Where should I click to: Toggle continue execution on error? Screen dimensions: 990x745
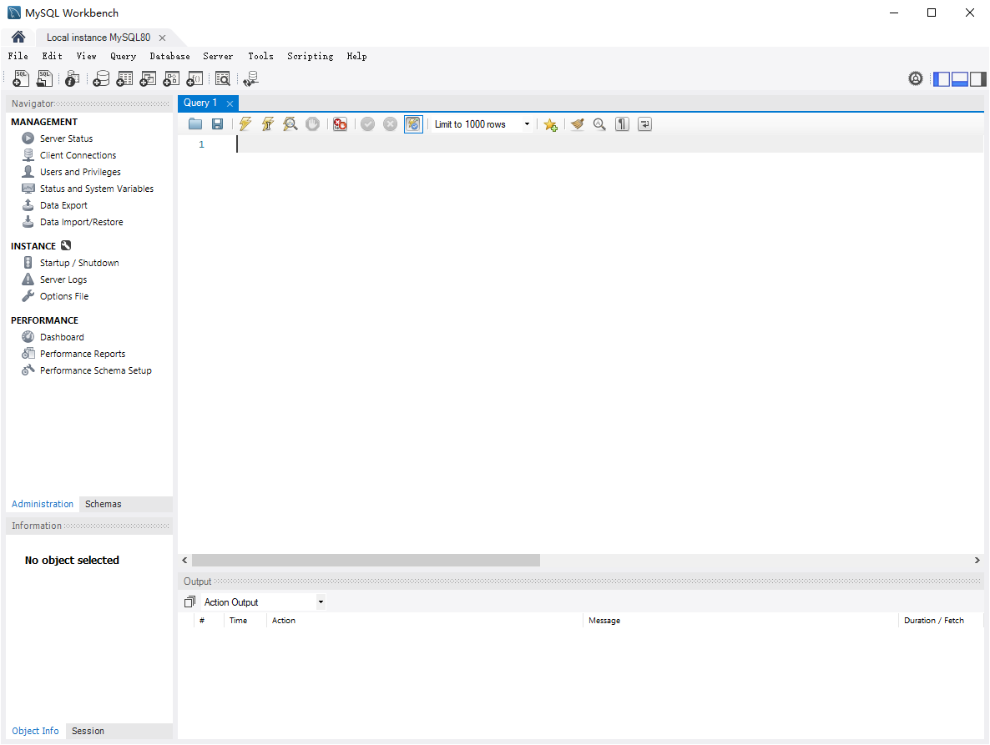[x=340, y=124]
